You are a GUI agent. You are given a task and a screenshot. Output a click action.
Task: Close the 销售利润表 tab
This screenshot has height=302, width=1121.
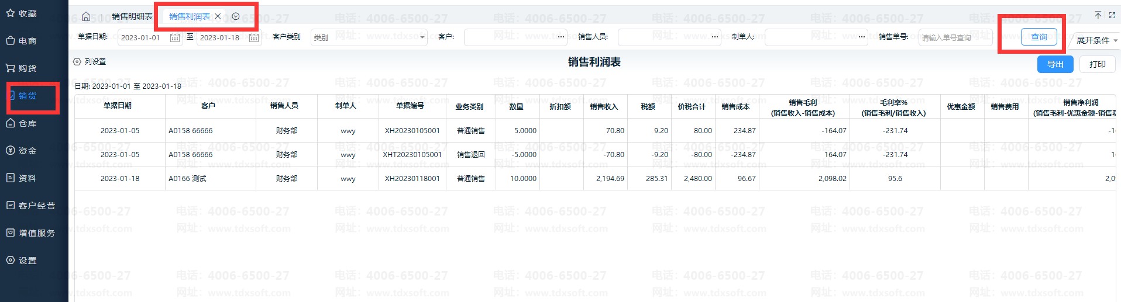(x=218, y=16)
